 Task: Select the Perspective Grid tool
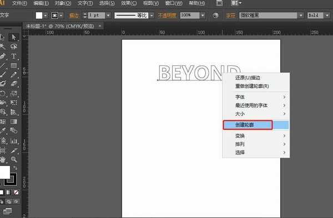pos(14,112)
